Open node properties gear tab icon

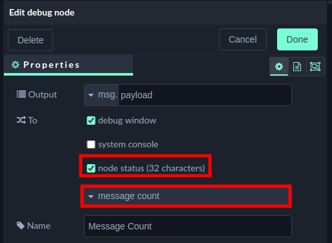point(279,67)
